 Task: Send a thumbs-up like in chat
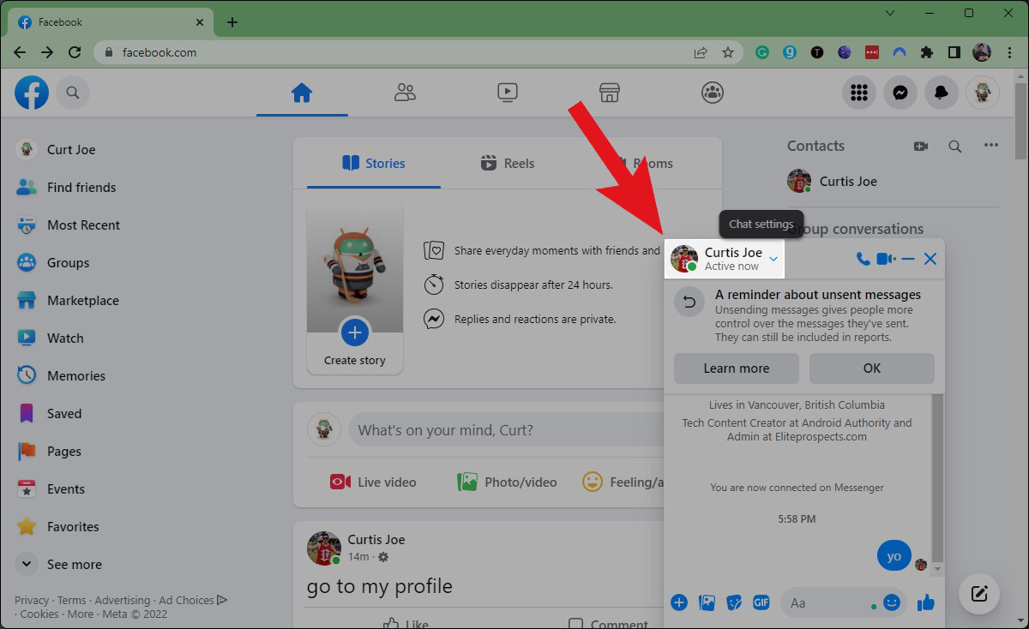click(925, 603)
